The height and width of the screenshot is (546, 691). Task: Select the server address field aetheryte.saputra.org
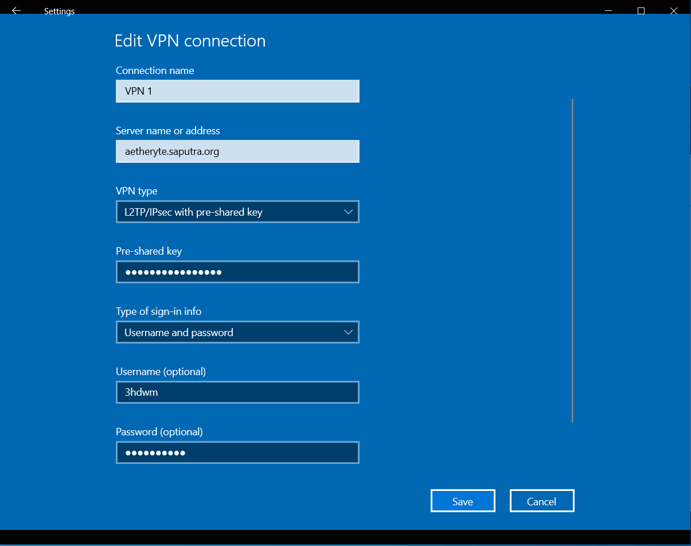(x=237, y=151)
